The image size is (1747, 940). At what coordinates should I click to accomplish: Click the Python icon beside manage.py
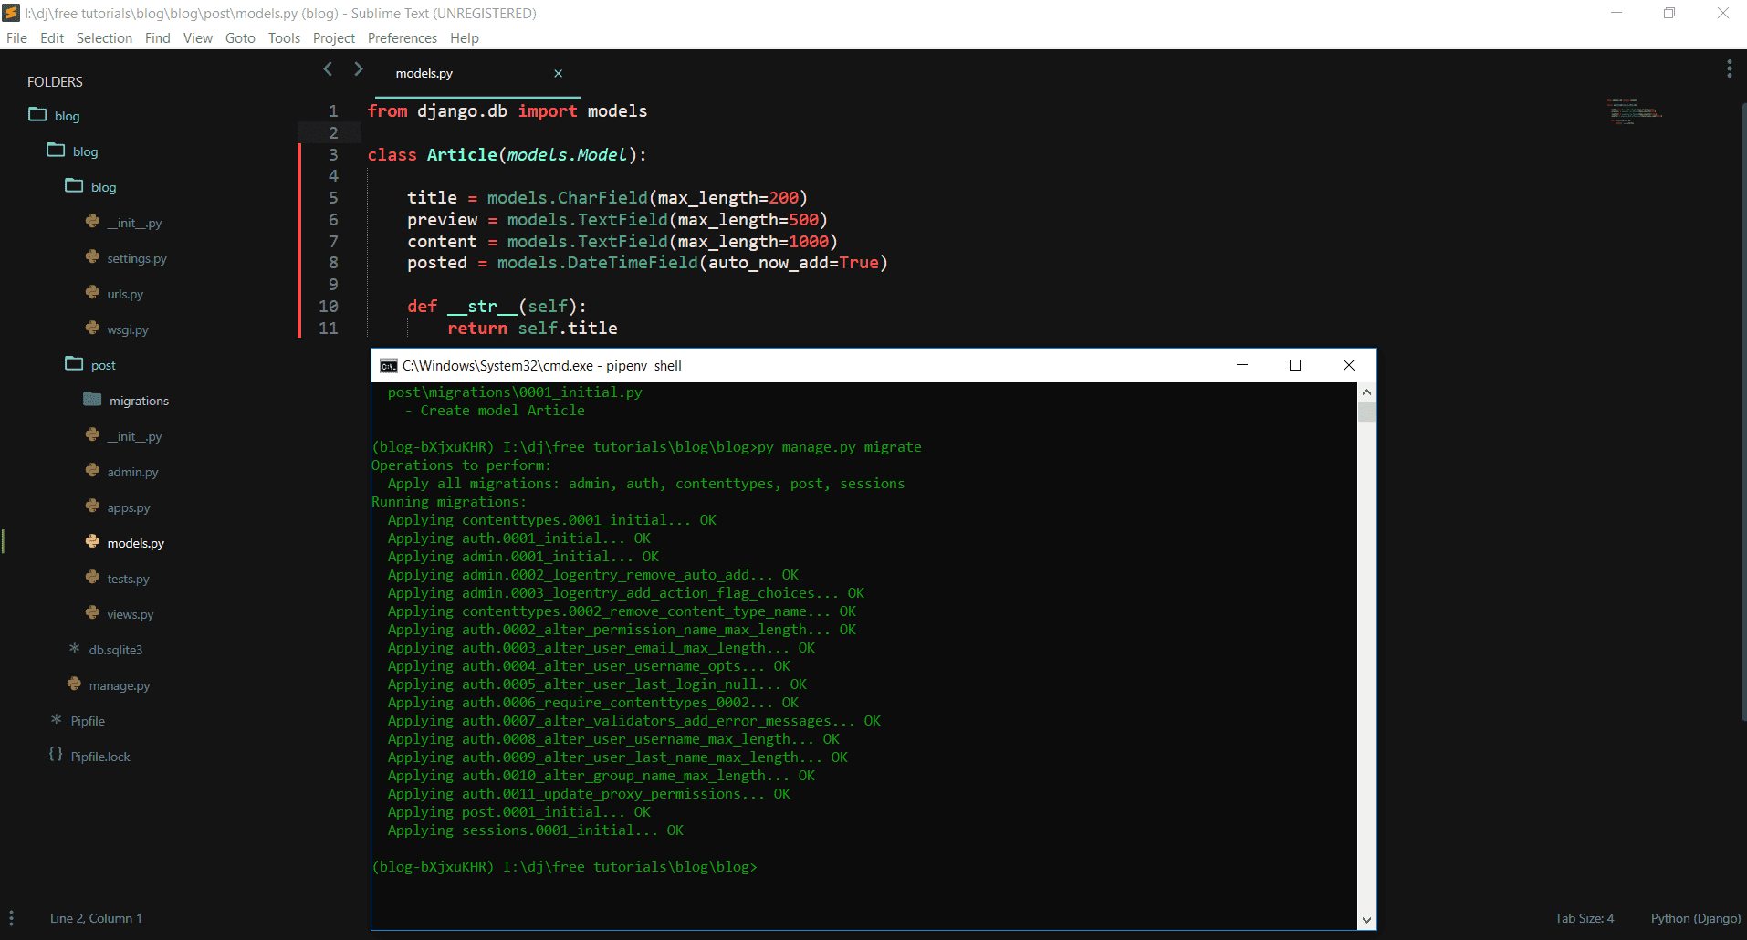click(75, 684)
